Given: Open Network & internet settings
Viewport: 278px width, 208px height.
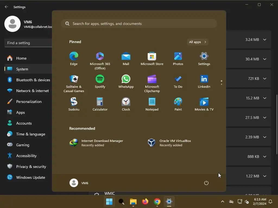Looking at the screenshot, I should [28, 91].
